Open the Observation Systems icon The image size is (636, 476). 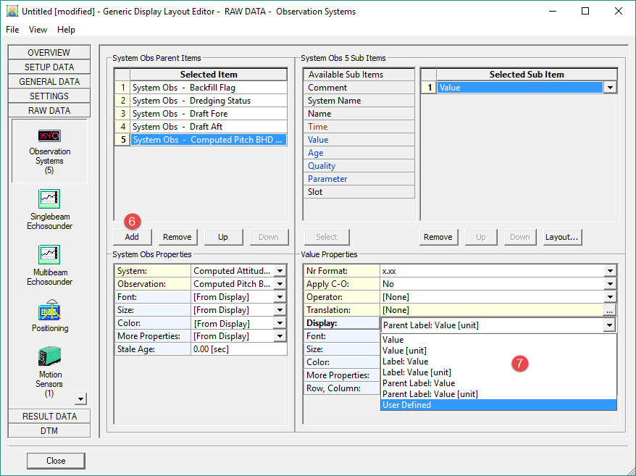point(49,136)
